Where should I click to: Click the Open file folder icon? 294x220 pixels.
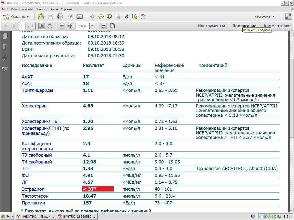41,17
